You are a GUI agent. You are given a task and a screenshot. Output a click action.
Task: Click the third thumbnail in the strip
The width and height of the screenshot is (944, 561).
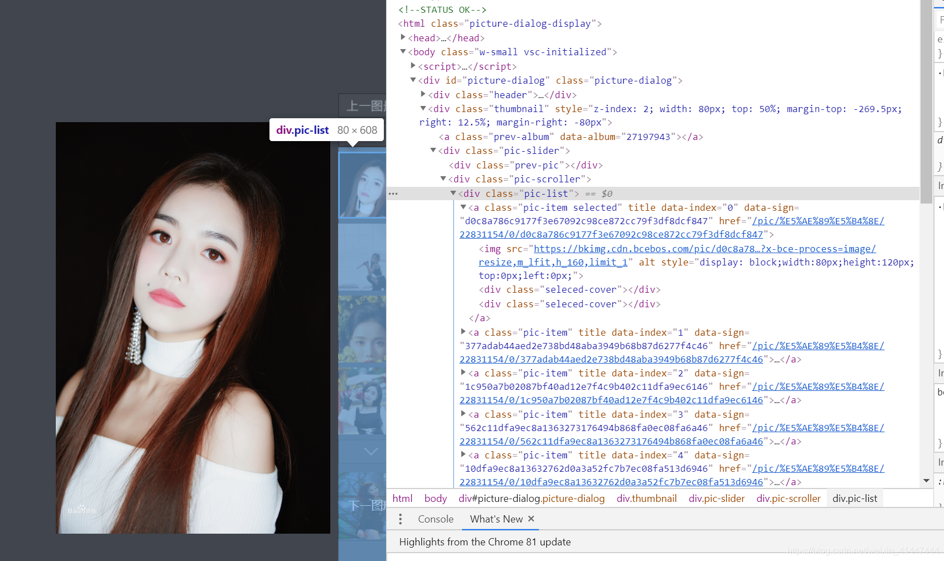pyautogui.click(x=362, y=329)
